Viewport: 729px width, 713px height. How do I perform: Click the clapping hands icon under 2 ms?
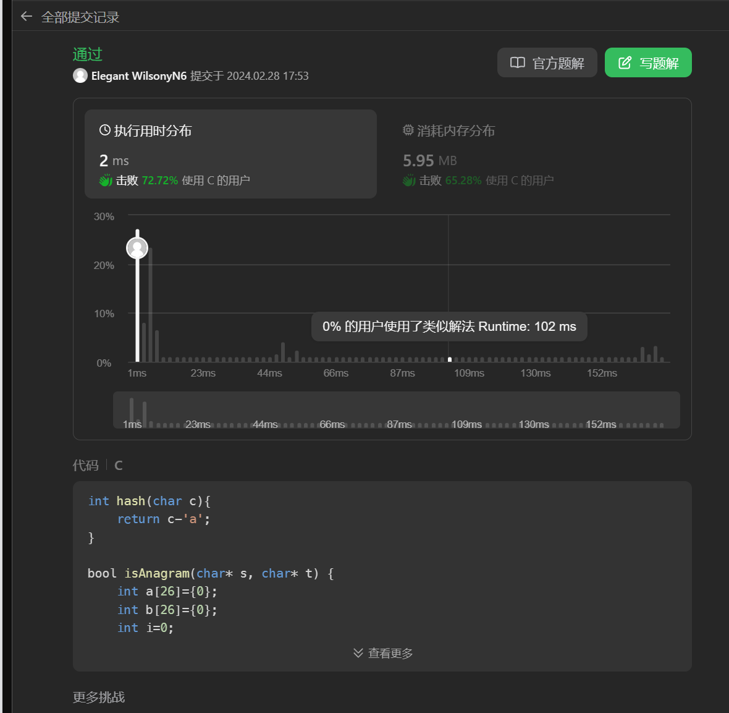[106, 181]
